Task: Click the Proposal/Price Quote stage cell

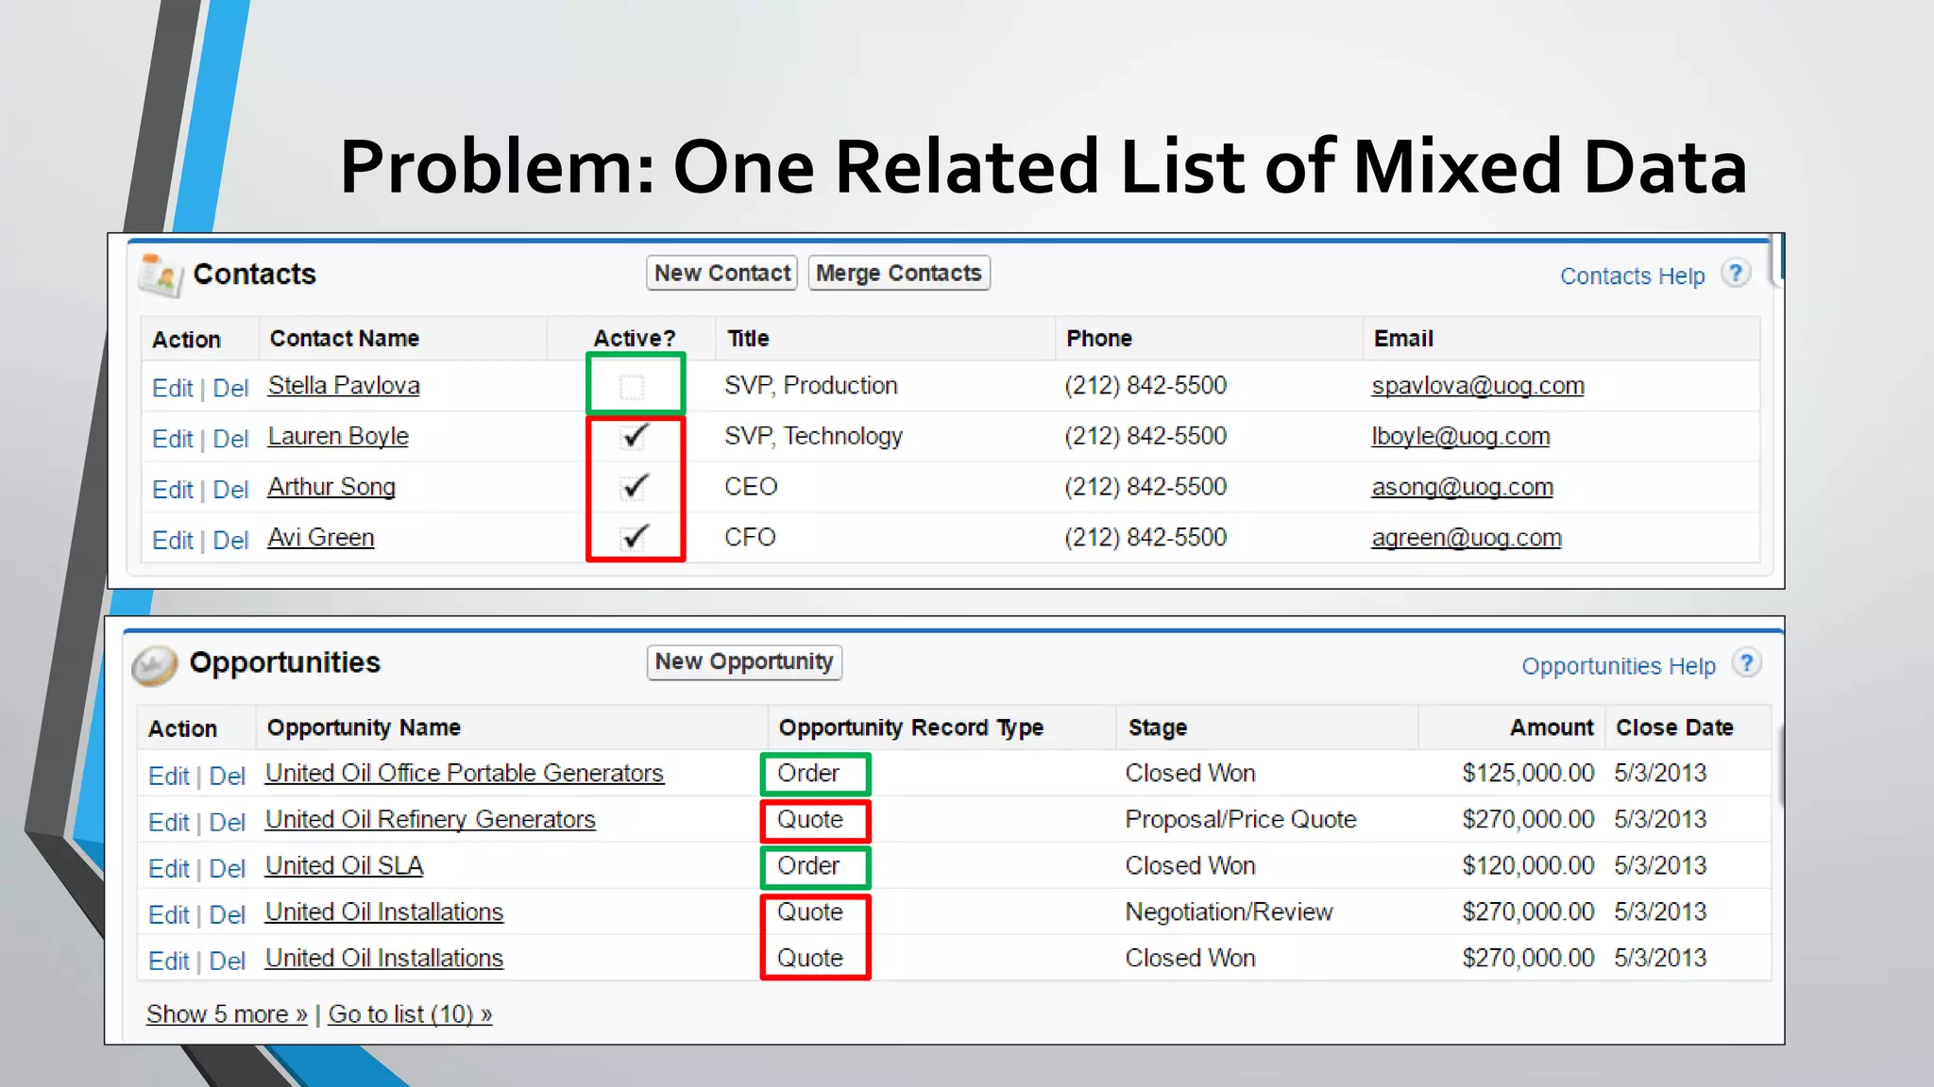Action: 1241,820
